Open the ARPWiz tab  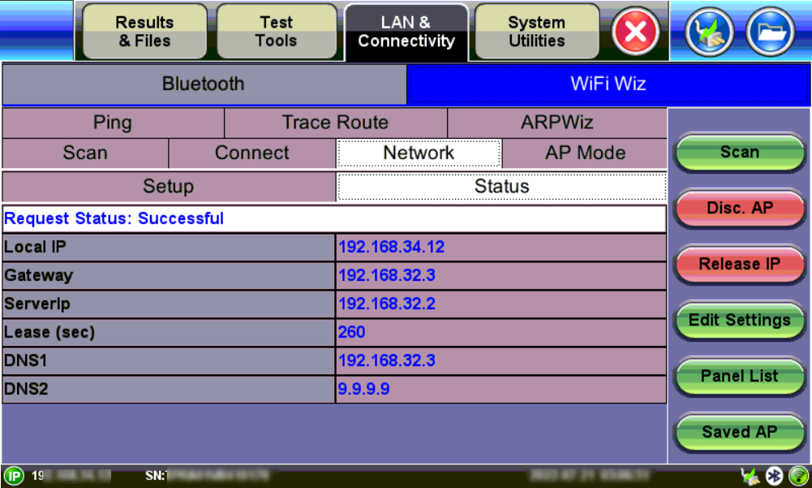(x=557, y=123)
